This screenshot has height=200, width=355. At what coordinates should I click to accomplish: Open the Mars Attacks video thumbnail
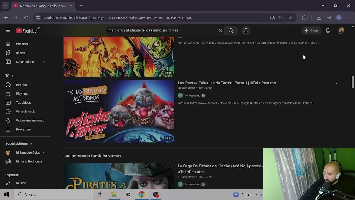point(119,57)
